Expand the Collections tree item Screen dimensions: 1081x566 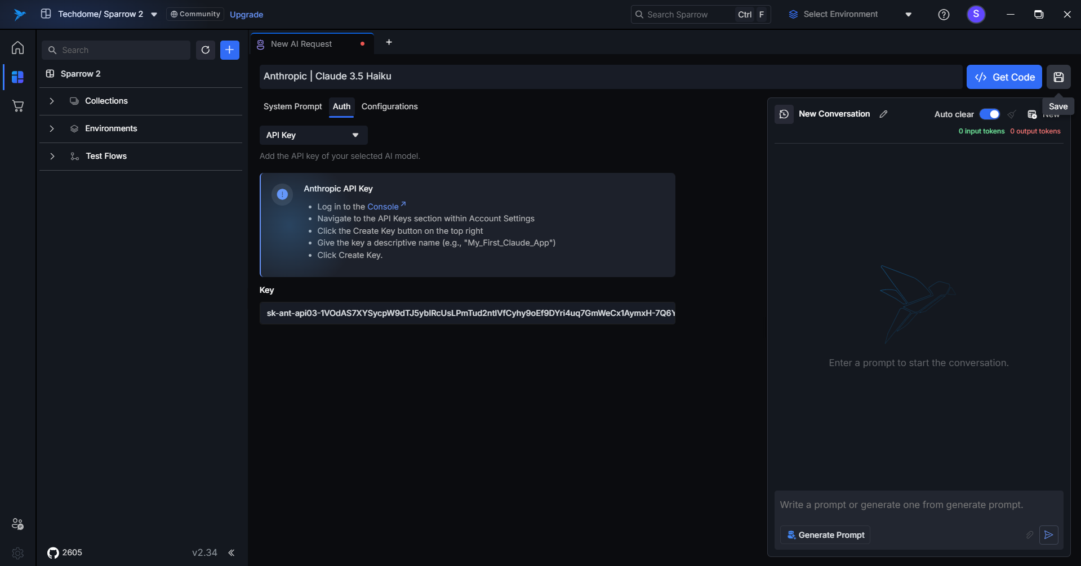[x=52, y=101]
